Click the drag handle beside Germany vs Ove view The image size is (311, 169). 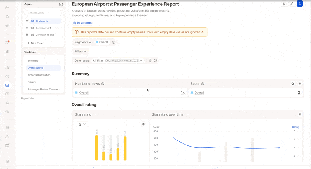27,35
